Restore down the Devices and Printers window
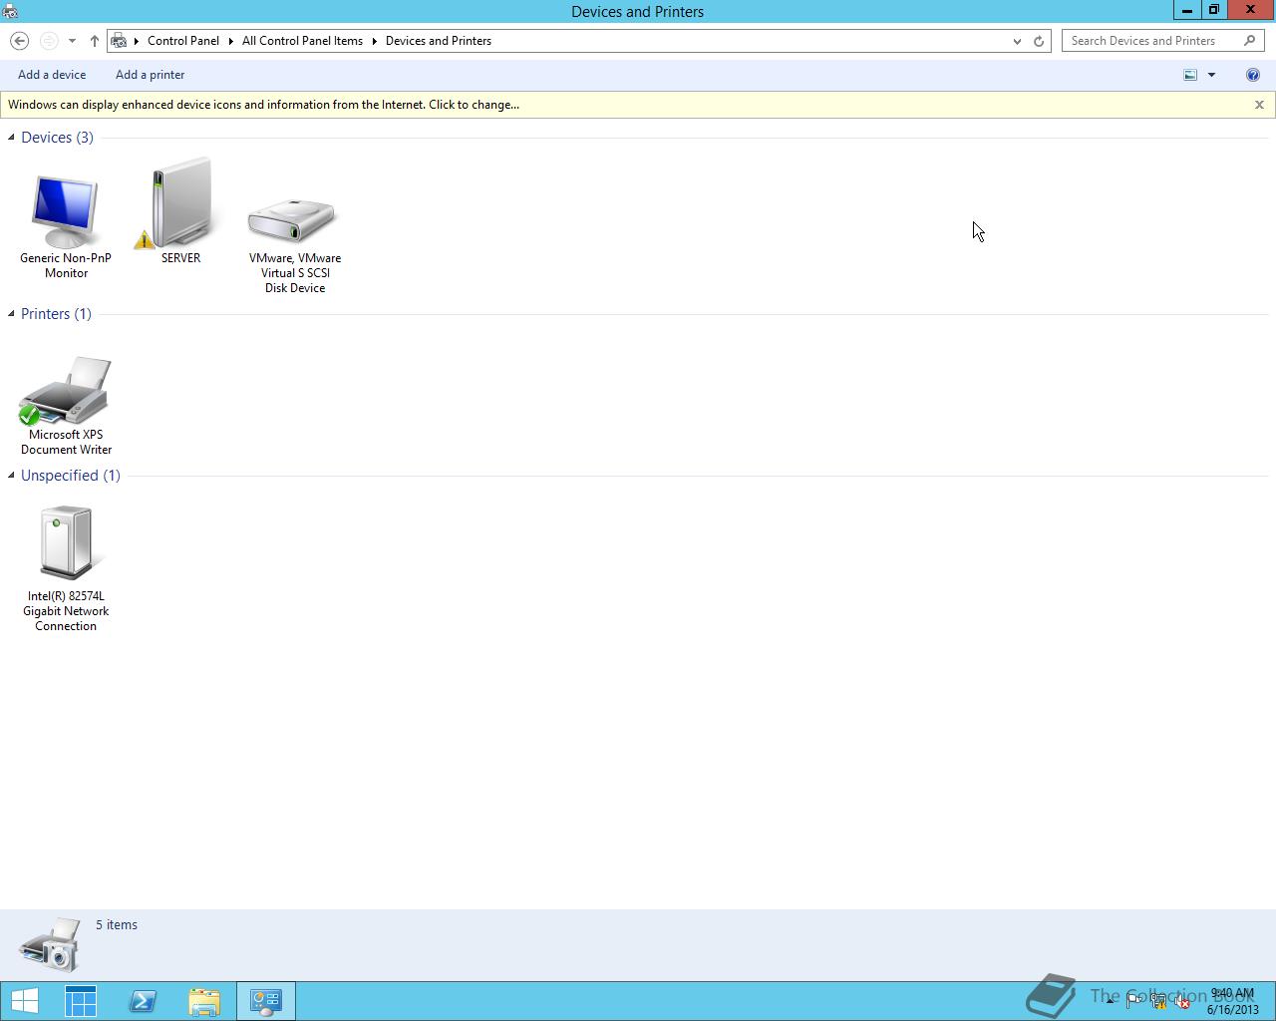This screenshot has width=1276, height=1021. click(x=1213, y=10)
